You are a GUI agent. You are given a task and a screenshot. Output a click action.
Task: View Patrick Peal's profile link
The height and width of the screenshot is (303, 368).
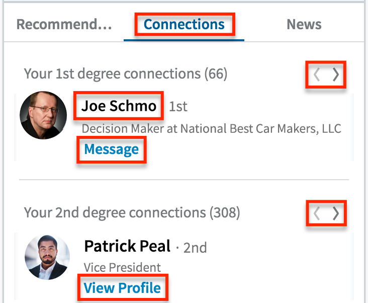coord(122,288)
